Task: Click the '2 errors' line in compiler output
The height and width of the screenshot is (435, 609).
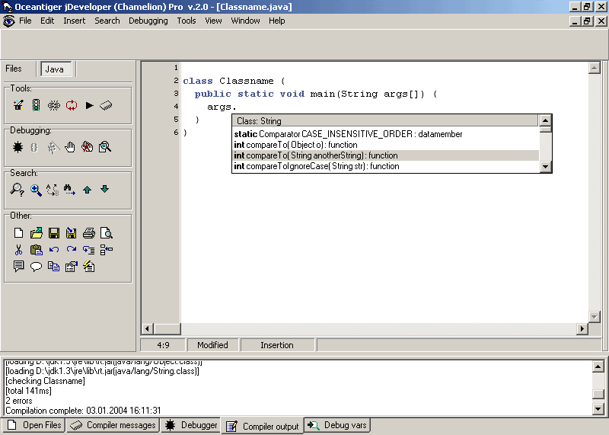Action: tap(19, 401)
